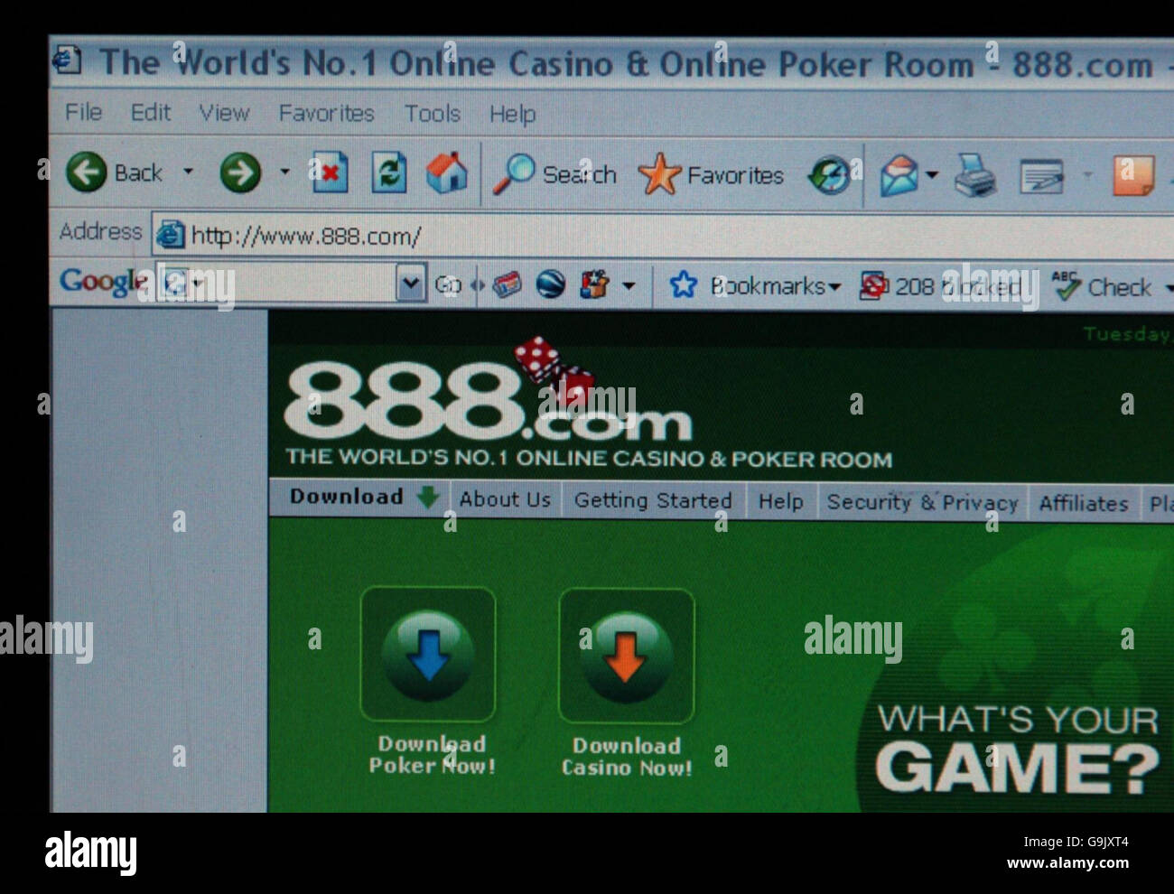Screen dimensions: 1174x894
Task: Click the green Forward arrow button
Action: point(240,172)
